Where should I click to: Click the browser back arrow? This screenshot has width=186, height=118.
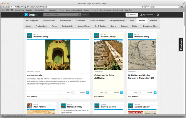(3, 7)
